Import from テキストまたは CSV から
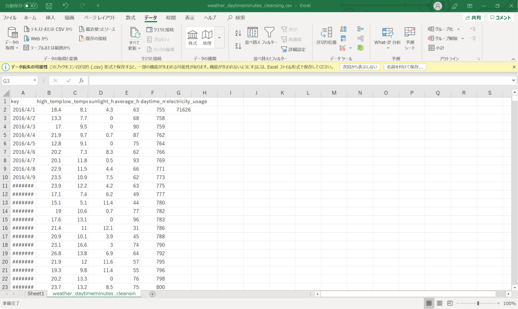This screenshot has width=518, height=309. pos(48,29)
